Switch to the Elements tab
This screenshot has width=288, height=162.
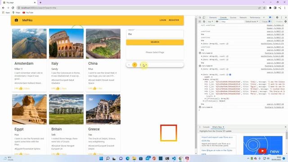(213, 18)
